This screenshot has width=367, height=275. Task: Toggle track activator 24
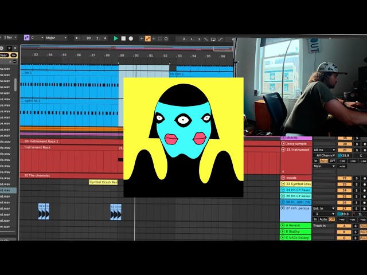coord(345,190)
